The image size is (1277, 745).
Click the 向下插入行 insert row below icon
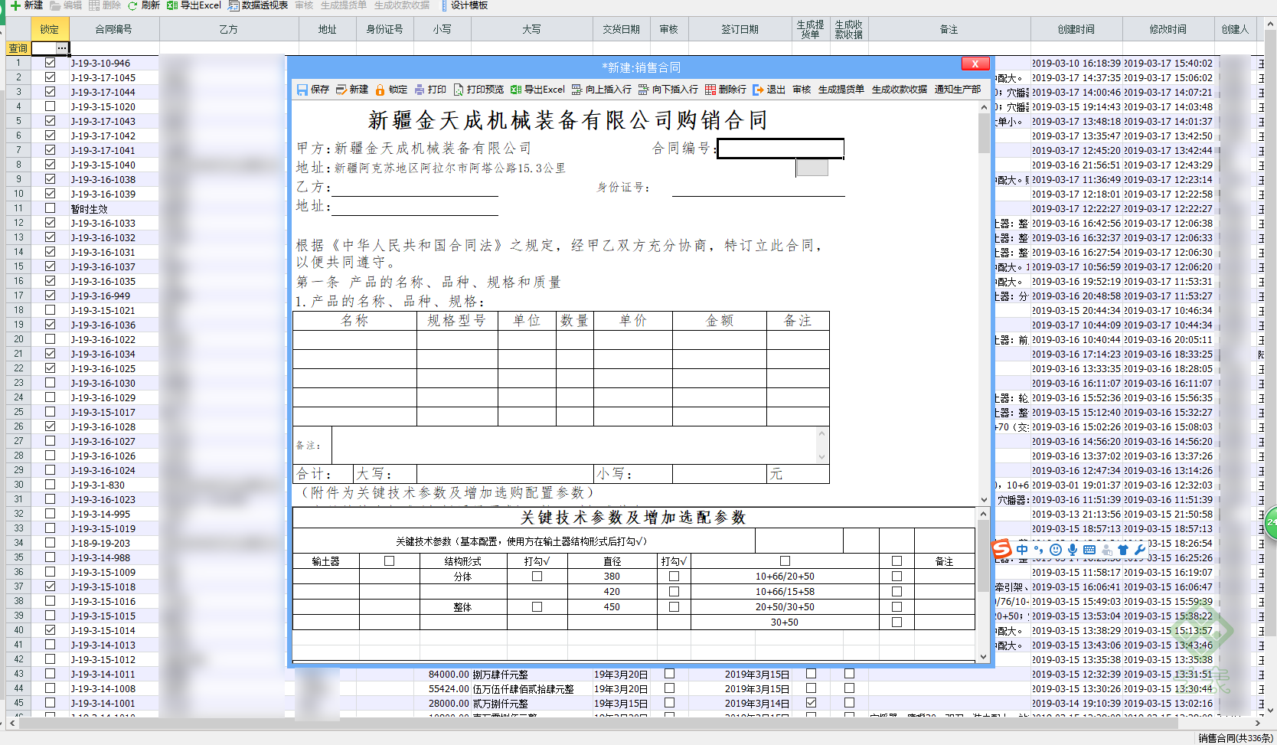pos(644,90)
